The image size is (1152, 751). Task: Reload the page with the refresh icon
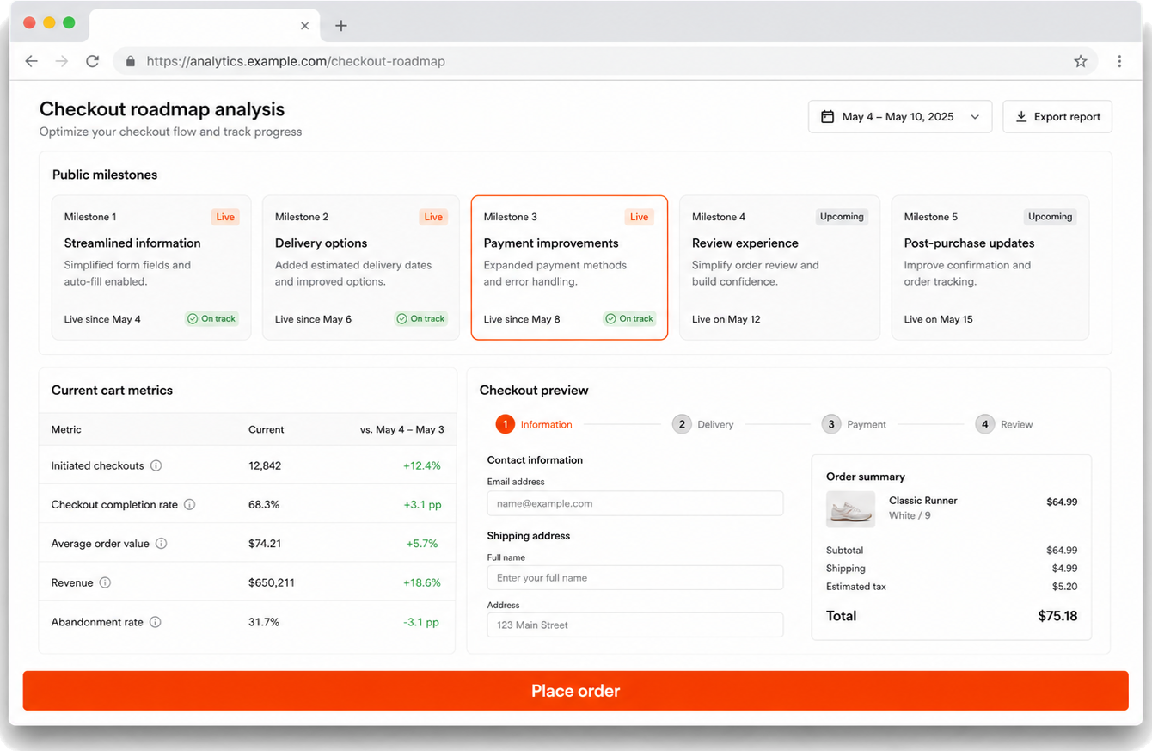(x=93, y=61)
